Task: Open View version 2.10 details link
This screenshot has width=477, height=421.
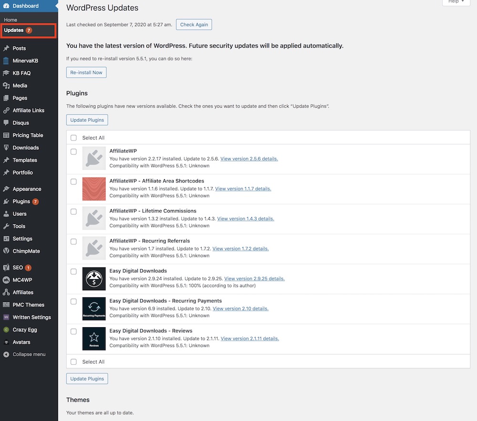Action: pyautogui.click(x=240, y=309)
